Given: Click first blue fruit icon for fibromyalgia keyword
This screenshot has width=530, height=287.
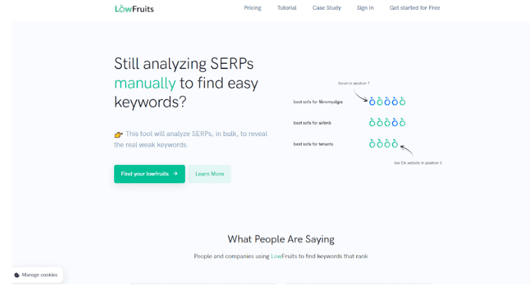Looking at the screenshot, I should coord(372,101).
